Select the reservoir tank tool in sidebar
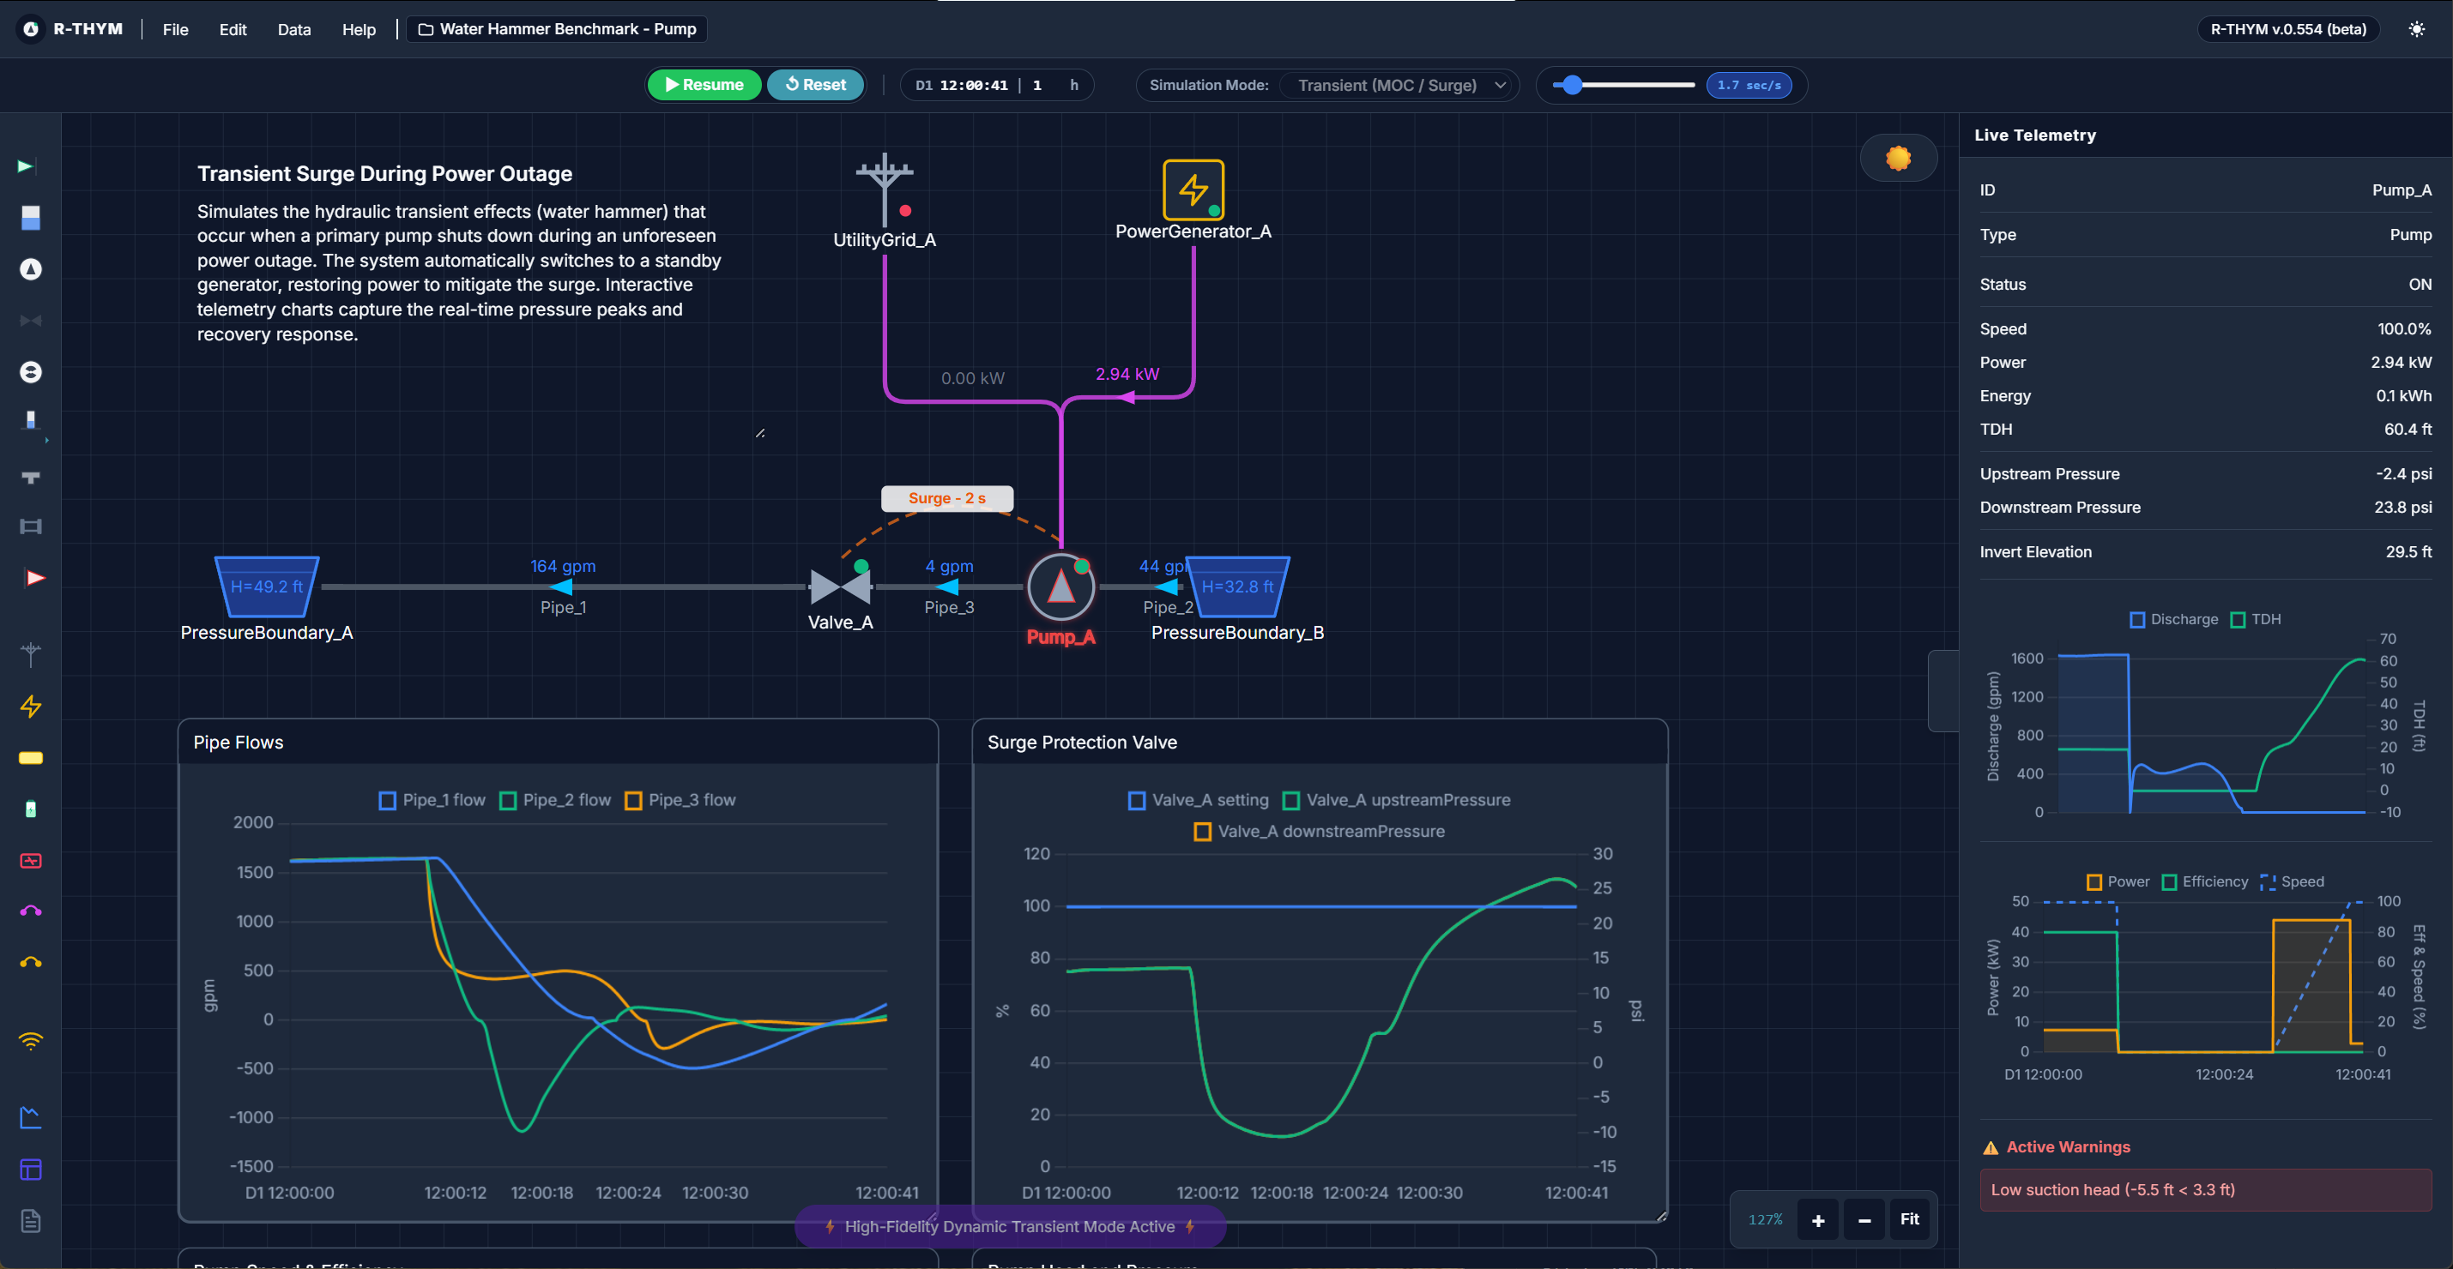 tap(31, 218)
